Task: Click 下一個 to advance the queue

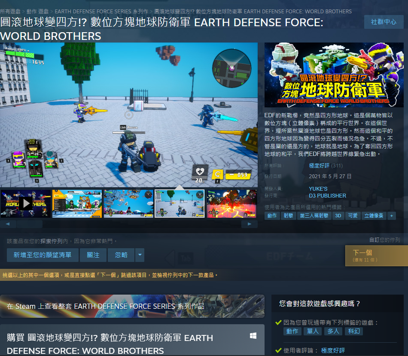Action: click(376, 256)
